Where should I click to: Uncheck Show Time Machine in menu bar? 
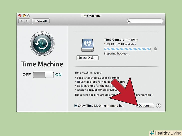click(76, 105)
